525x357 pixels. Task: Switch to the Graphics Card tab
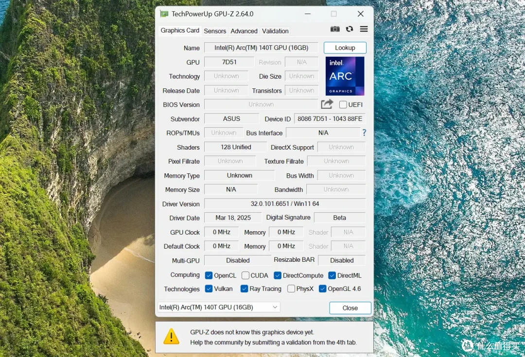pyautogui.click(x=180, y=31)
